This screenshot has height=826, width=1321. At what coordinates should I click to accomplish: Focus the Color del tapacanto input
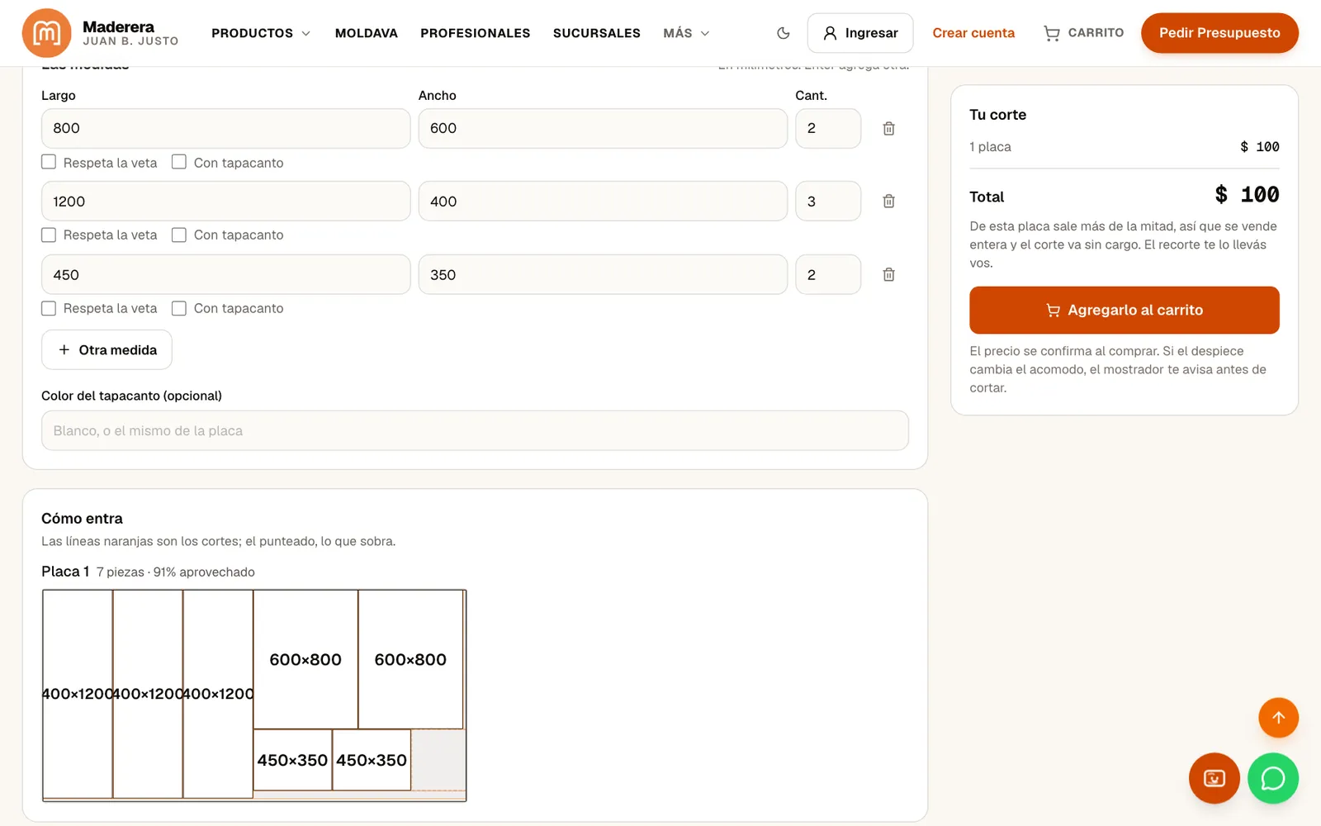point(475,430)
